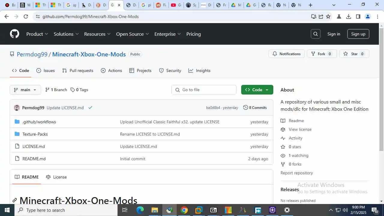Expand the Enterprise menu
Viewport: 384px width, 216px height.
167,34
